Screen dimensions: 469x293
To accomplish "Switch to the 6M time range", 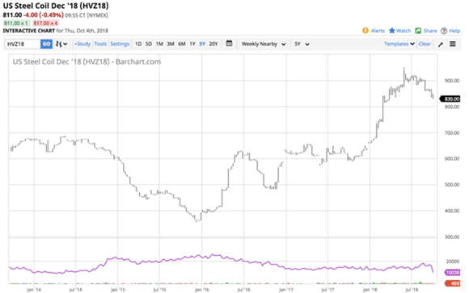I will 182,44.
